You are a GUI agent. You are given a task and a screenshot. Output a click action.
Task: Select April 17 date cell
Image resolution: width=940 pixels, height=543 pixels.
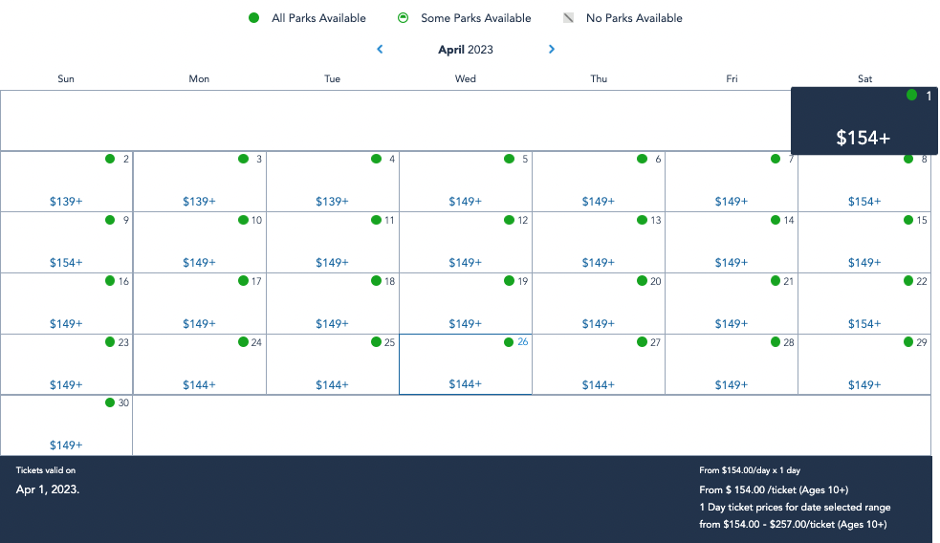(x=199, y=303)
